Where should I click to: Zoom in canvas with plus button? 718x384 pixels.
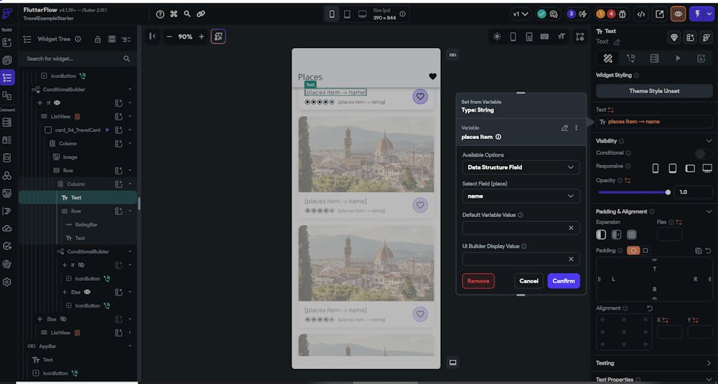coord(201,37)
